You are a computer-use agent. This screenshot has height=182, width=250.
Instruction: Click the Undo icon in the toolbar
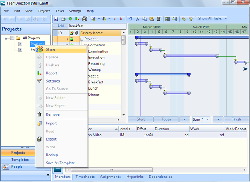(130, 19)
